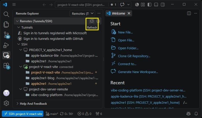Click the Open Folder... link

128,48
